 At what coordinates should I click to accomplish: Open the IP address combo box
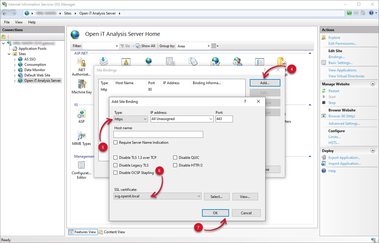point(182,119)
